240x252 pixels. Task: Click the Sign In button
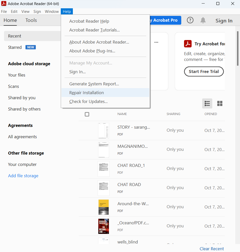click(x=224, y=21)
